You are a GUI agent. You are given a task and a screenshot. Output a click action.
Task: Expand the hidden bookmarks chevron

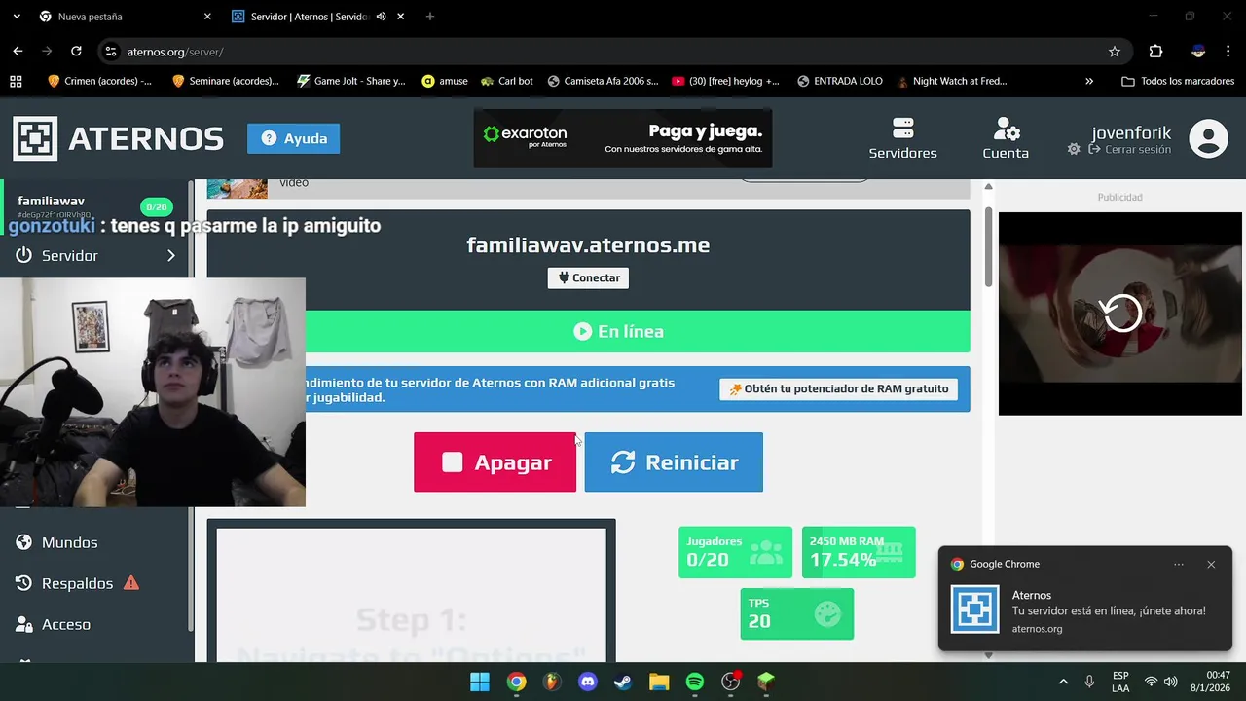pos(1089,82)
